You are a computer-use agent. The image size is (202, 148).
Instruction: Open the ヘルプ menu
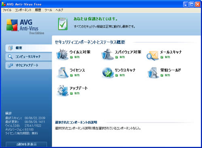tap(59, 10)
